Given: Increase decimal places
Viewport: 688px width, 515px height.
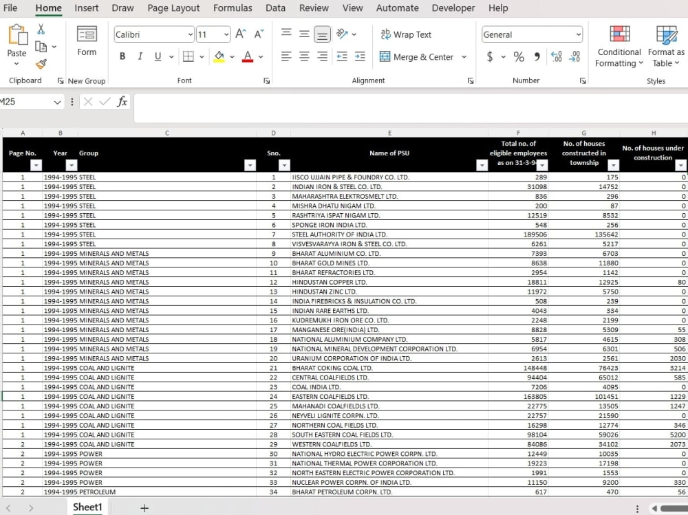Looking at the screenshot, I should (556, 58).
